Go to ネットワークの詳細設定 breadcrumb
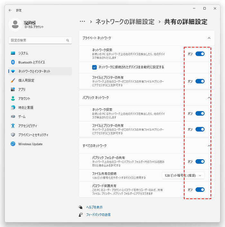Image resolution: width=225 pixels, height=227 pixels. pyautogui.click(x=125, y=22)
